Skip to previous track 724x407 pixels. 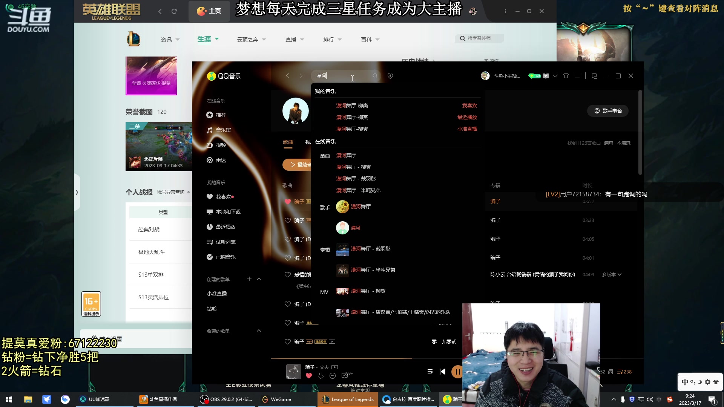pos(442,372)
